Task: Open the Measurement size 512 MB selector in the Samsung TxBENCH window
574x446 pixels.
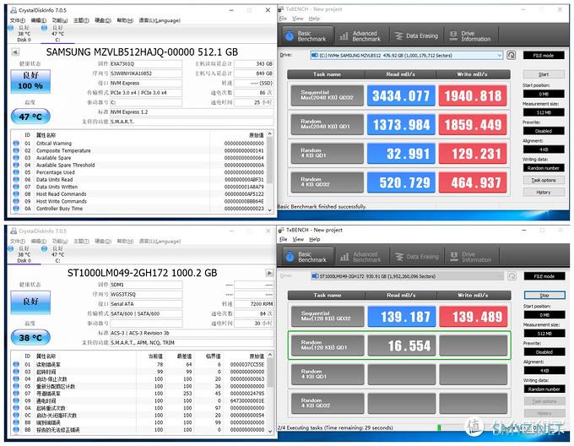Action: 544,112
